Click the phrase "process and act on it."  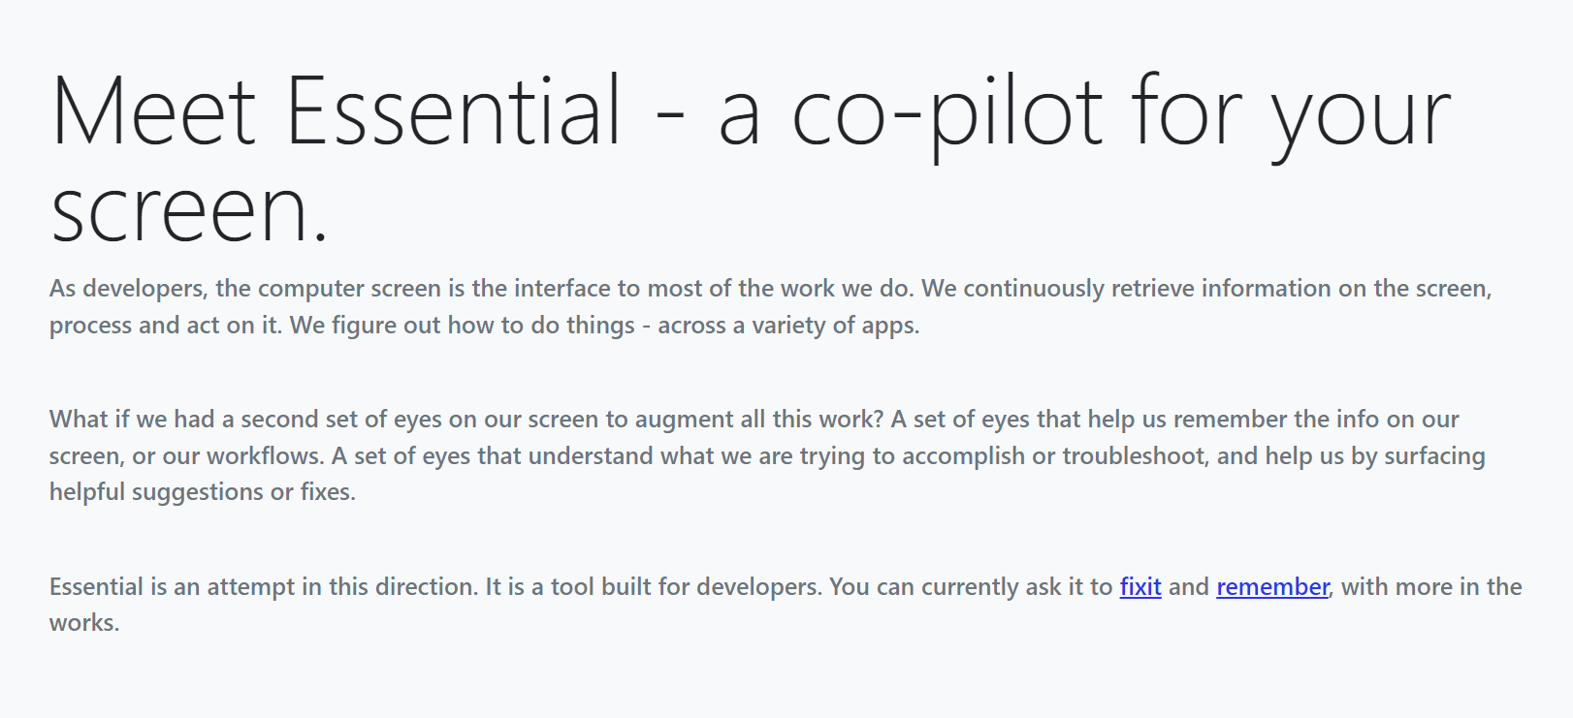click(166, 325)
